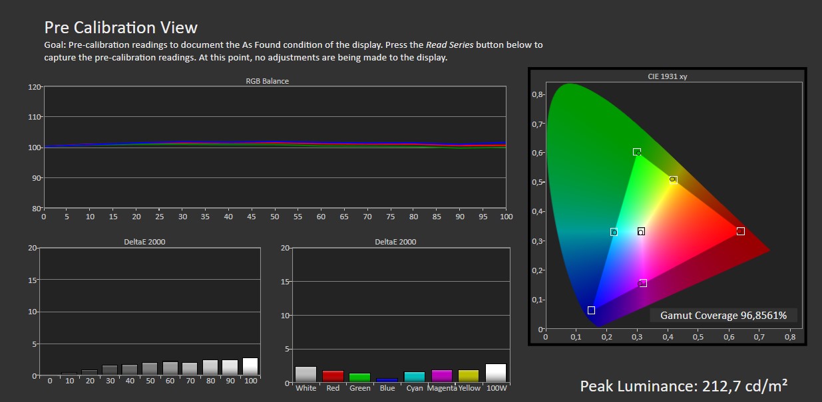The image size is (822, 402).
Task: Select the Yellow bar in color DeltaE chart
Action: coord(469,377)
